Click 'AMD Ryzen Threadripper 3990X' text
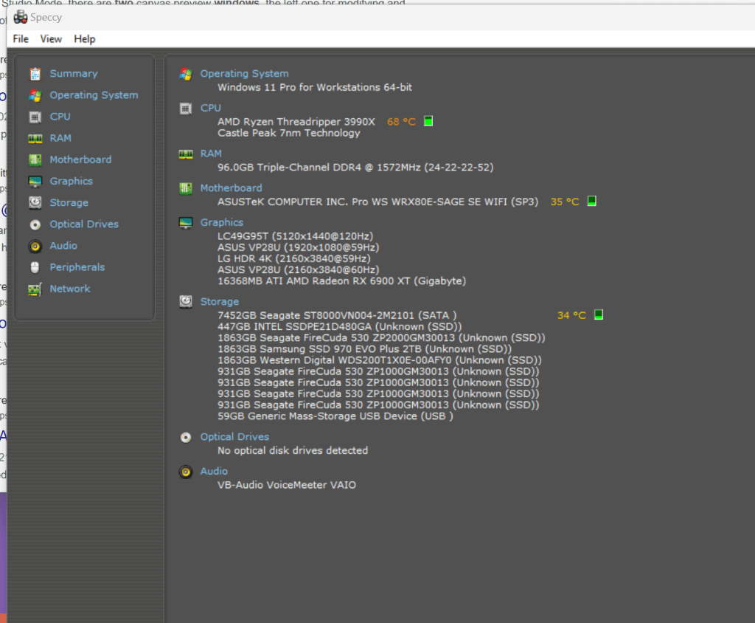This screenshot has width=755, height=623. point(296,122)
